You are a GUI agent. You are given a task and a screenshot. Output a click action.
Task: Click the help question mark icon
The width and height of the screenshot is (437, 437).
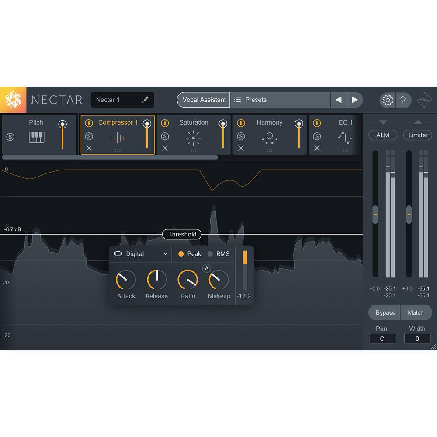tap(404, 100)
